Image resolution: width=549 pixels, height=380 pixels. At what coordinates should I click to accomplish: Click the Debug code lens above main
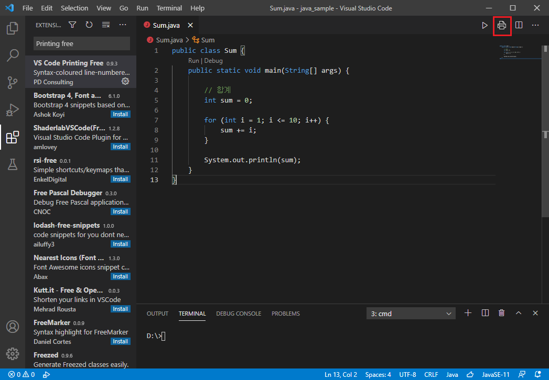coord(213,61)
